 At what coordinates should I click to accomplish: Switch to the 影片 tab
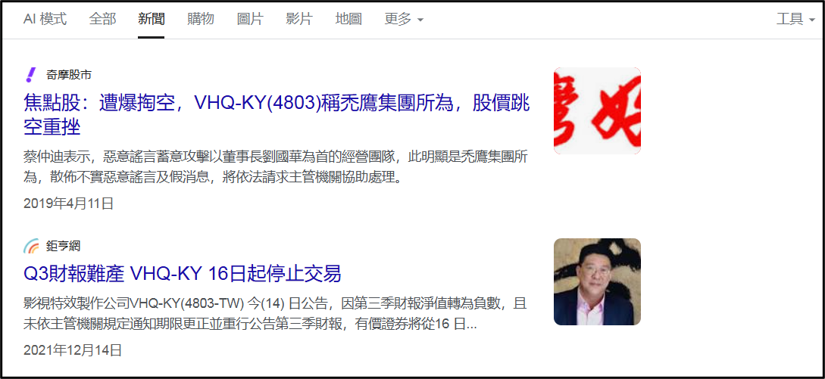coord(299,20)
